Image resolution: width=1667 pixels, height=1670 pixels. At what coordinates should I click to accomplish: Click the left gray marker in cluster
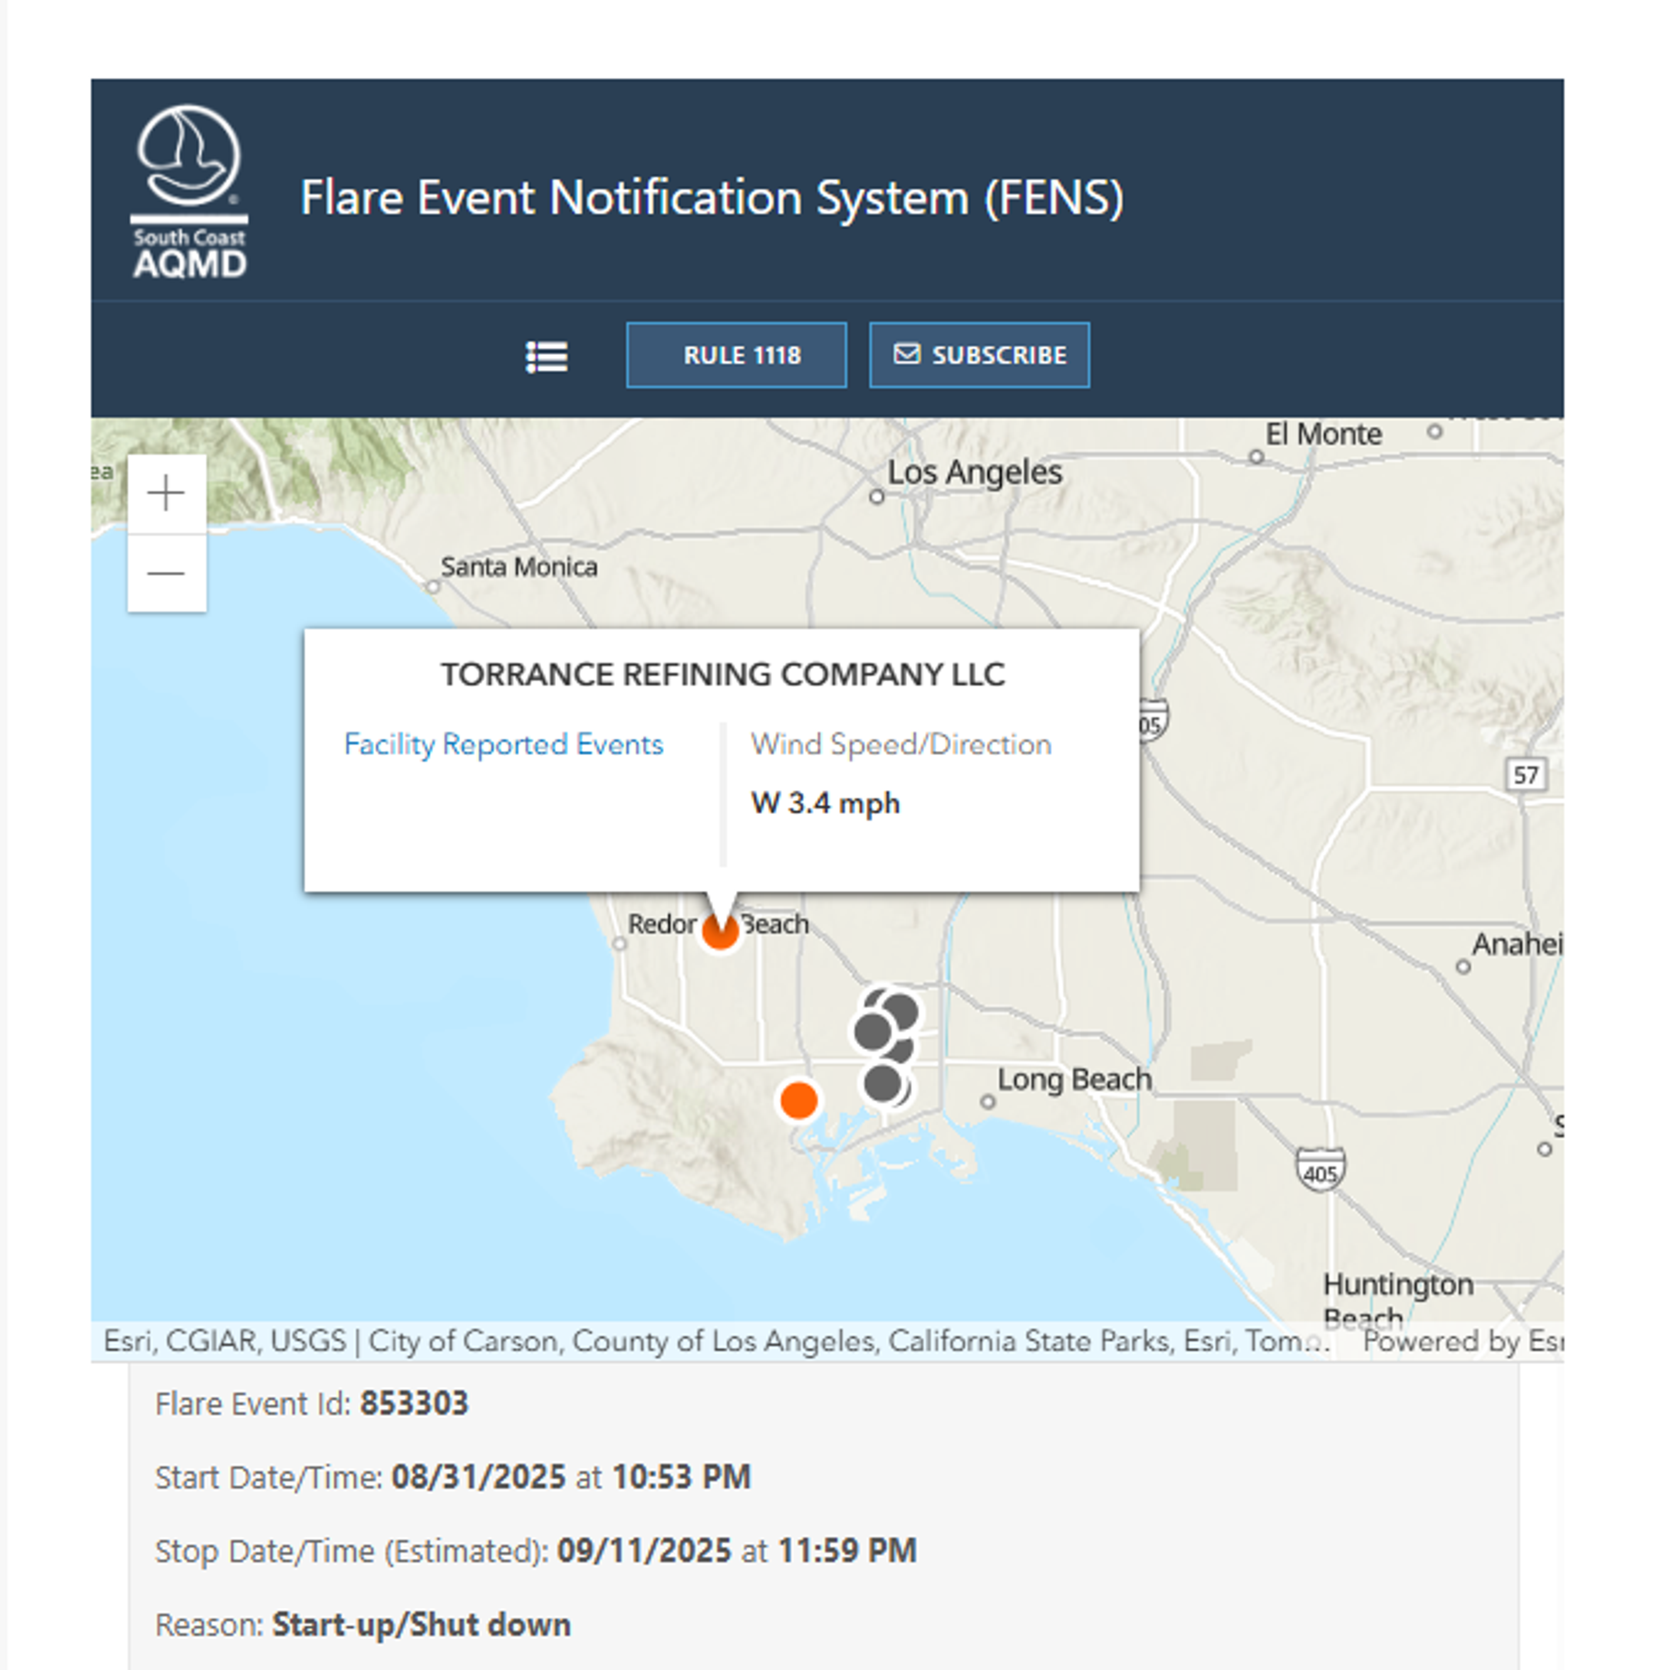tap(871, 1031)
